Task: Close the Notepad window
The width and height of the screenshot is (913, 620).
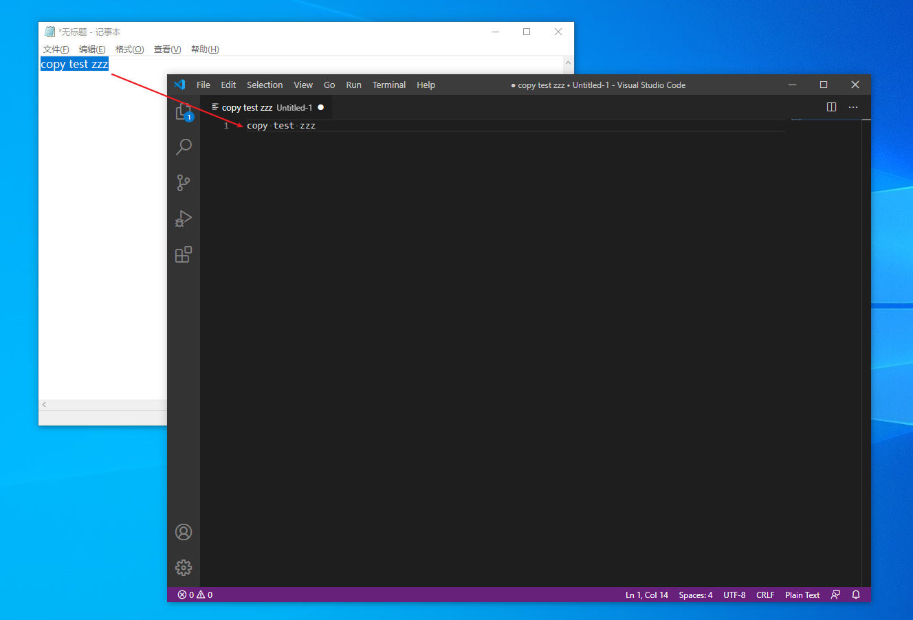Action: click(558, 32)
